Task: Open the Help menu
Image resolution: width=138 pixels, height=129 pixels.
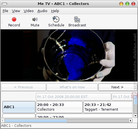Action: (x=55, y=11)
